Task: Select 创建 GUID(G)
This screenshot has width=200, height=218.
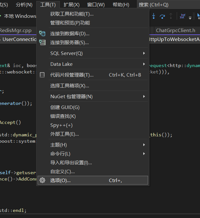Action: click(x=93, y=107)
